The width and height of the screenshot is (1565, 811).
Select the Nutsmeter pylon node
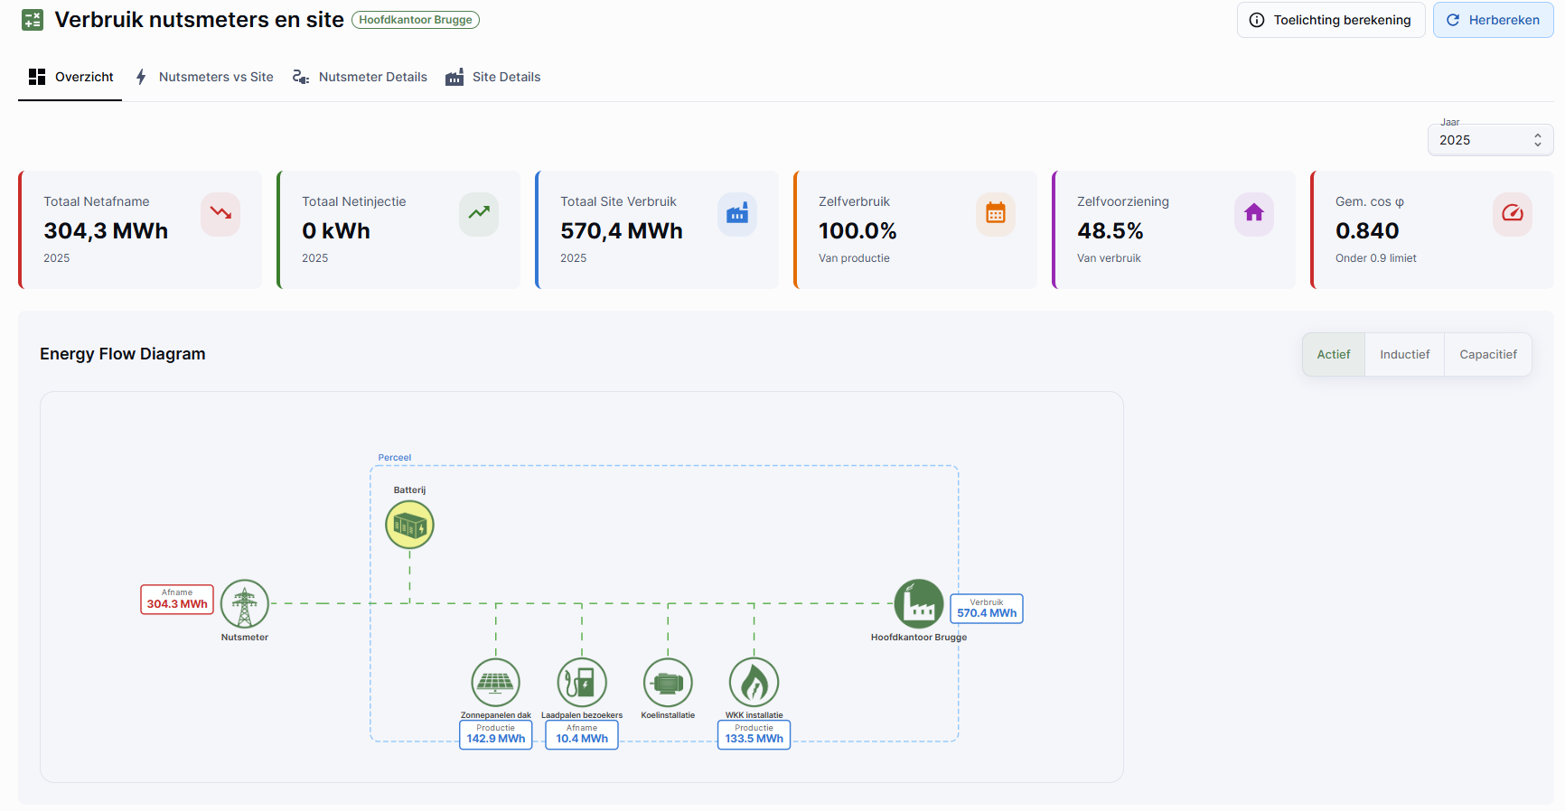[x=245, y=603]
